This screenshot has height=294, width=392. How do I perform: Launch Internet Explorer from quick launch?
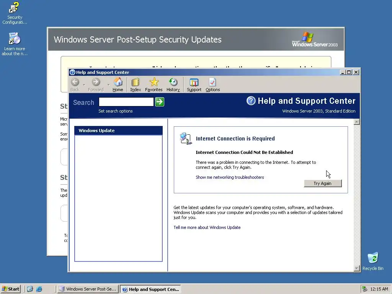coord(39,289)
